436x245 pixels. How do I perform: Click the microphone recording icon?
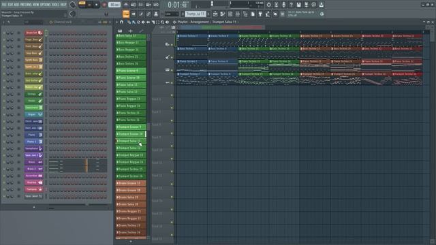[x=283, y=5]
